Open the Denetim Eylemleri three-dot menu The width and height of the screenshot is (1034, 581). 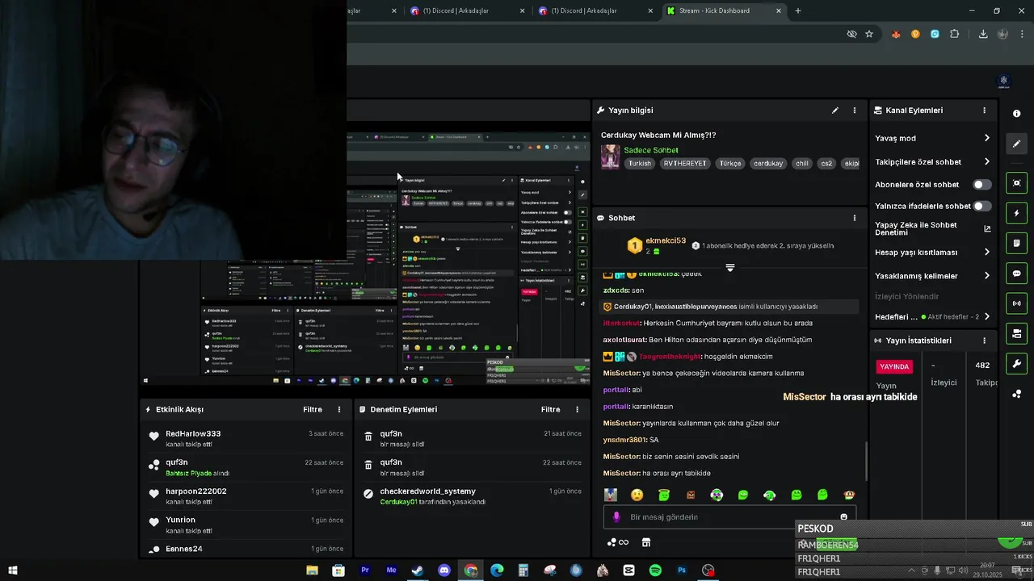click(577, 410)
